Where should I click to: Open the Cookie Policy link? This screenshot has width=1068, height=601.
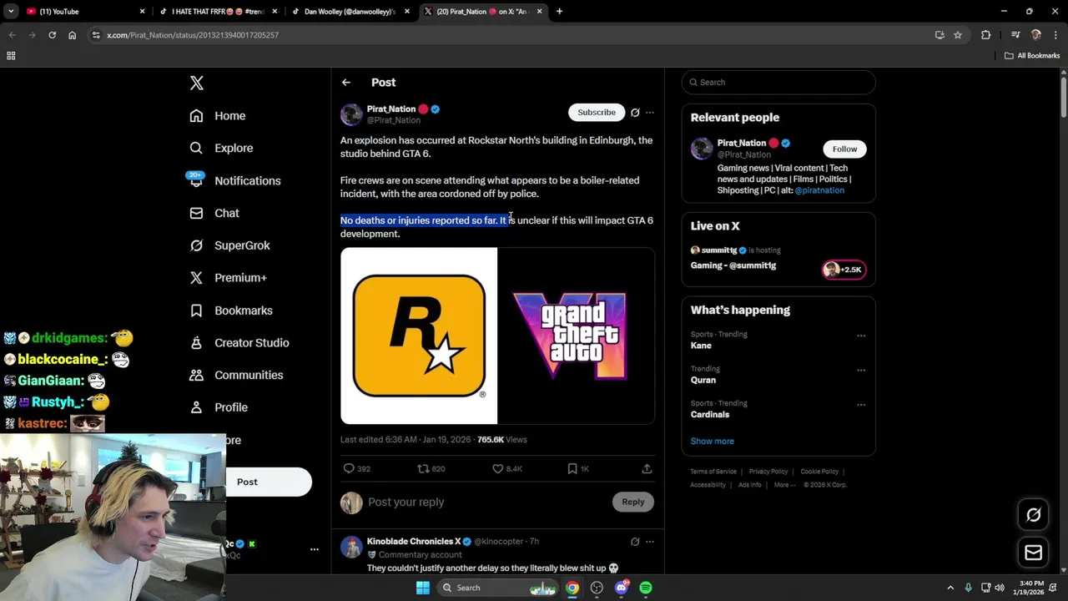[819, 472]
